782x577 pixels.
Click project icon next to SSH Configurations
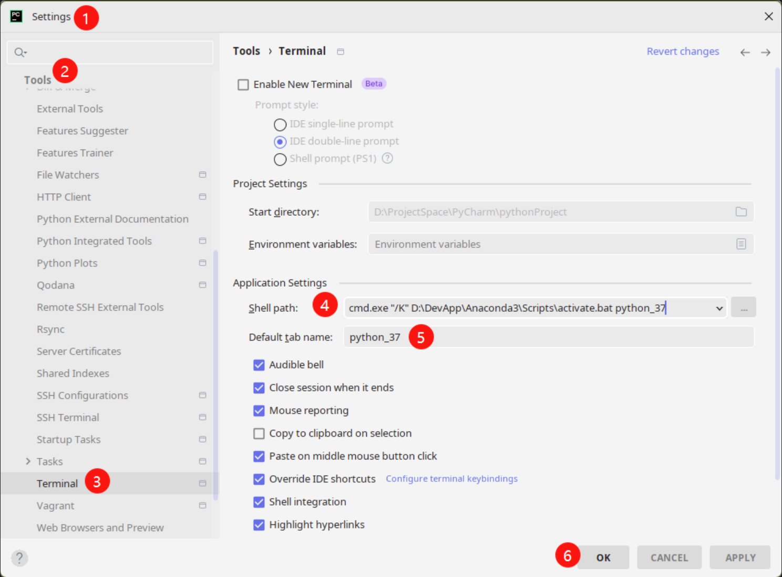[x=202, y=395]
